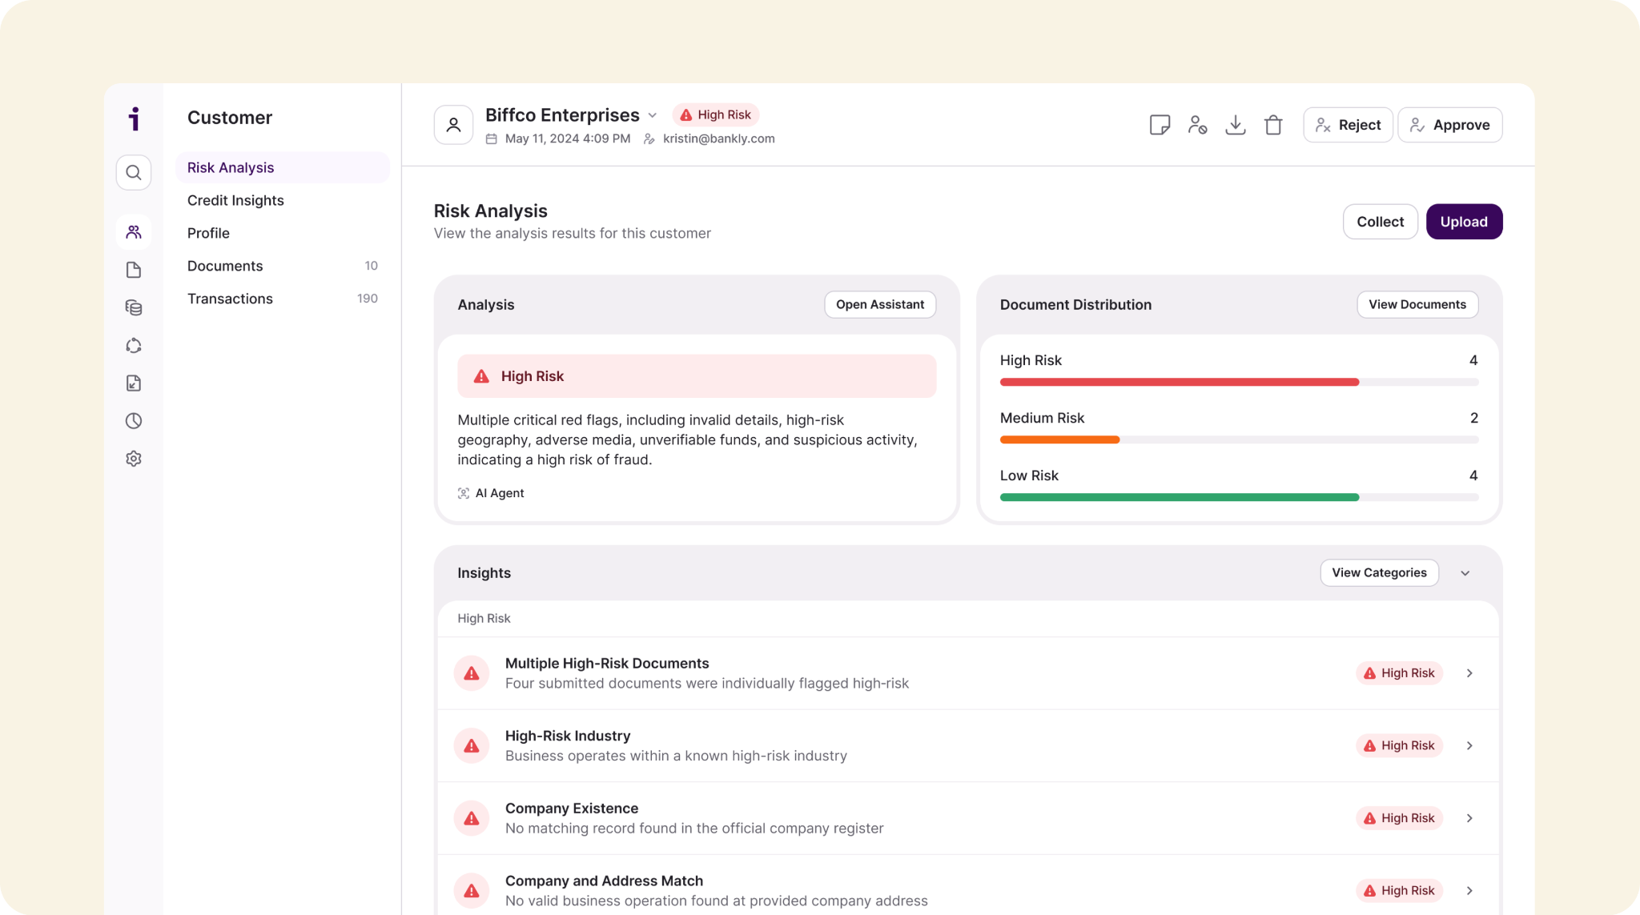Click the 'Medium Risk' label in Document Distribution
This screenshot has height=915, width=1640.
tap(1042, 418)
